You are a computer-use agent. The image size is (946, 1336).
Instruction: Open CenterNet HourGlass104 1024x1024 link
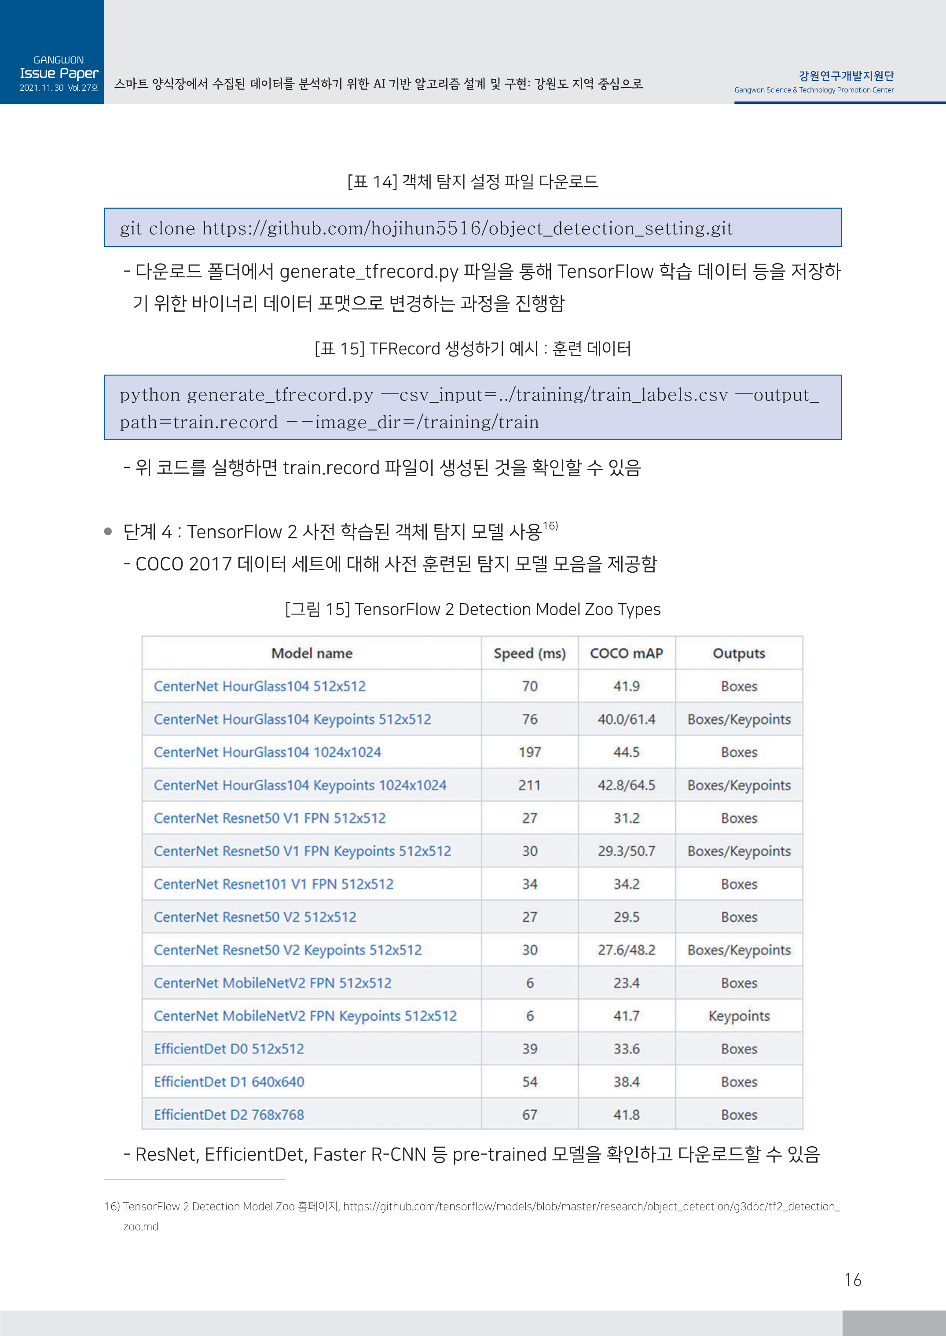(267, 751)
